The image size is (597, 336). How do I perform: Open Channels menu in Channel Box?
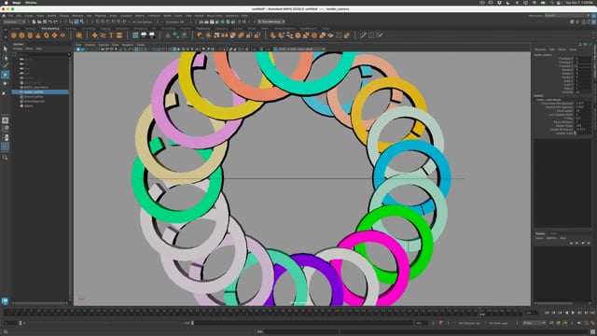540,49
